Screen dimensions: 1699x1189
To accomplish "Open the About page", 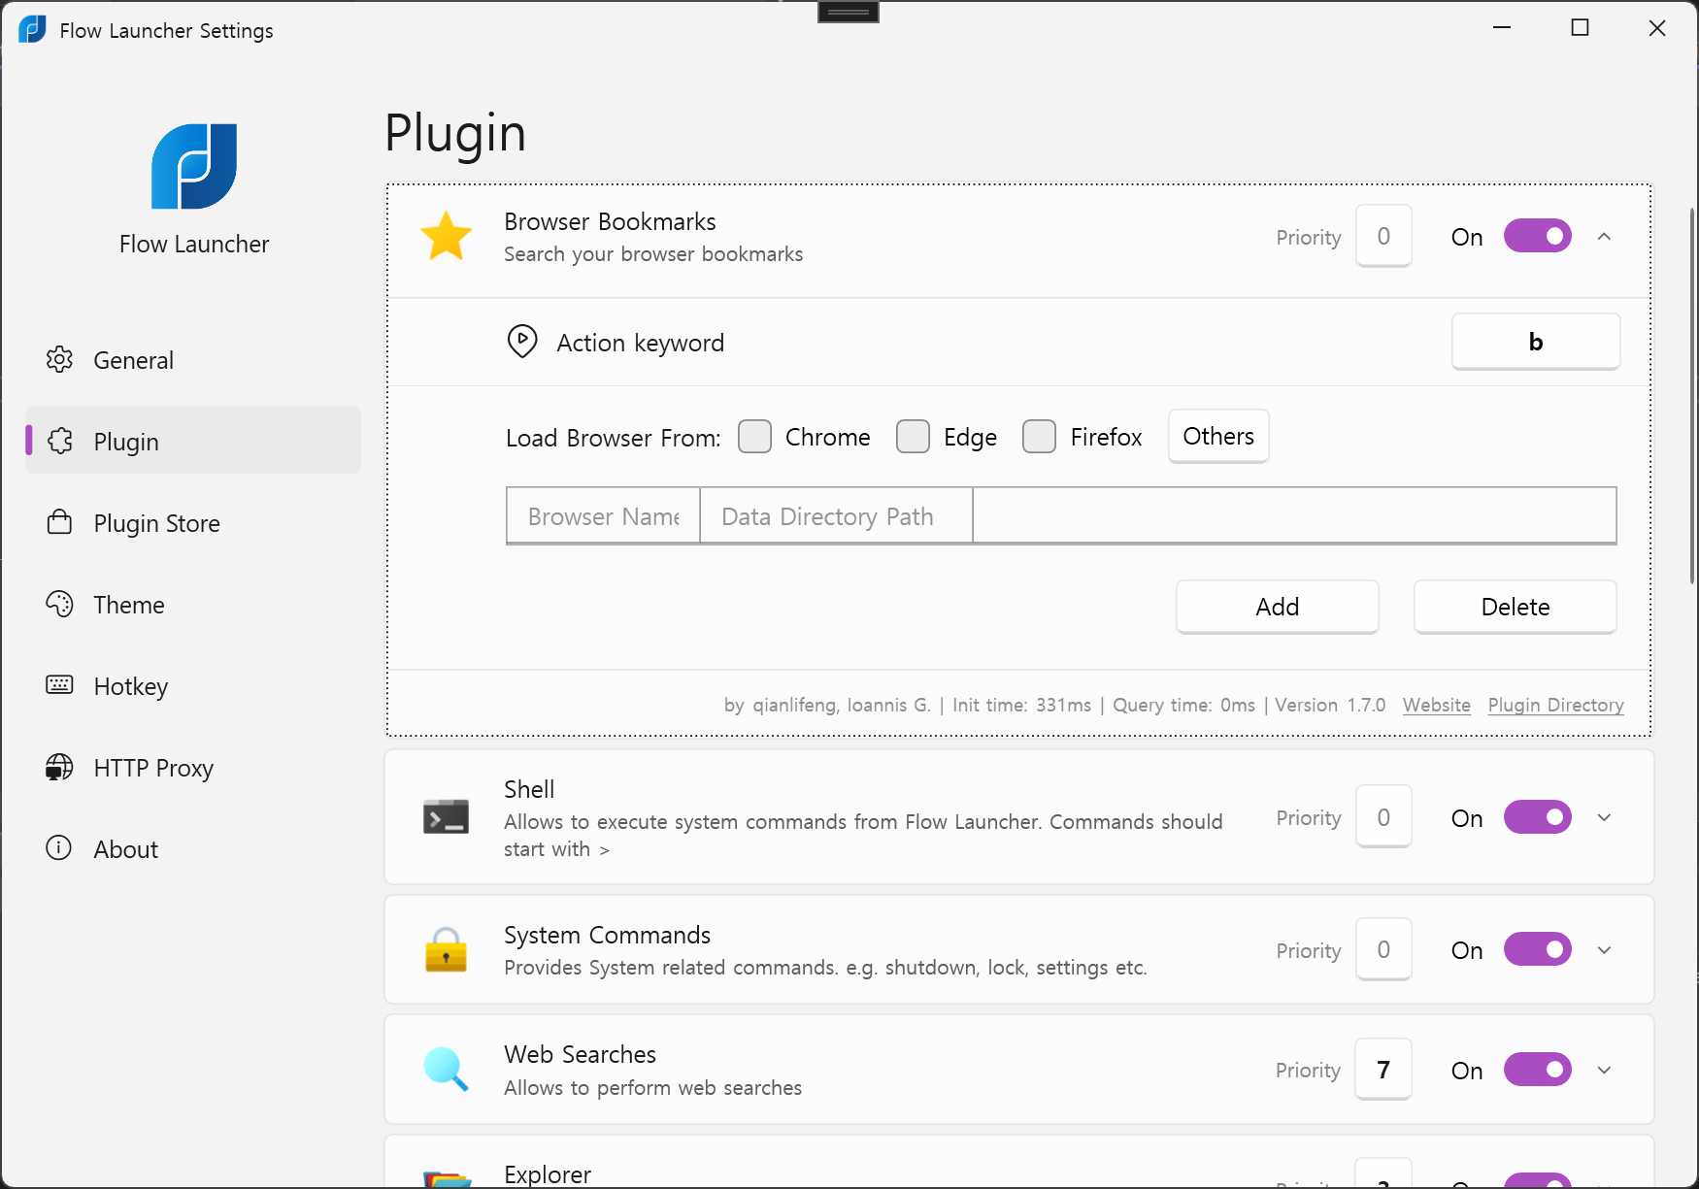I will [193, 848].
